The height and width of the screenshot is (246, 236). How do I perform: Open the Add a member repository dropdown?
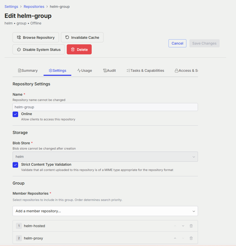pos(105,211)
